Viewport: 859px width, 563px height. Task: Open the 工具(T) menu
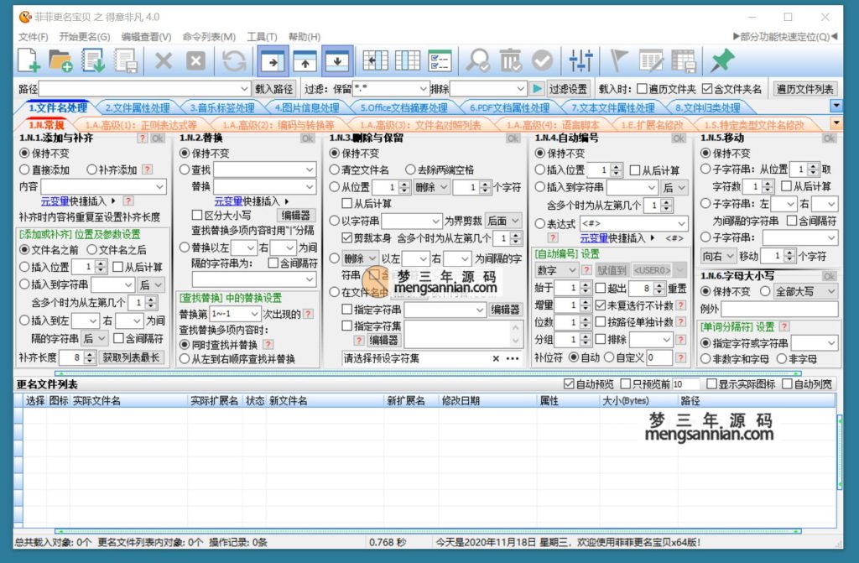(x=262, y=37)
